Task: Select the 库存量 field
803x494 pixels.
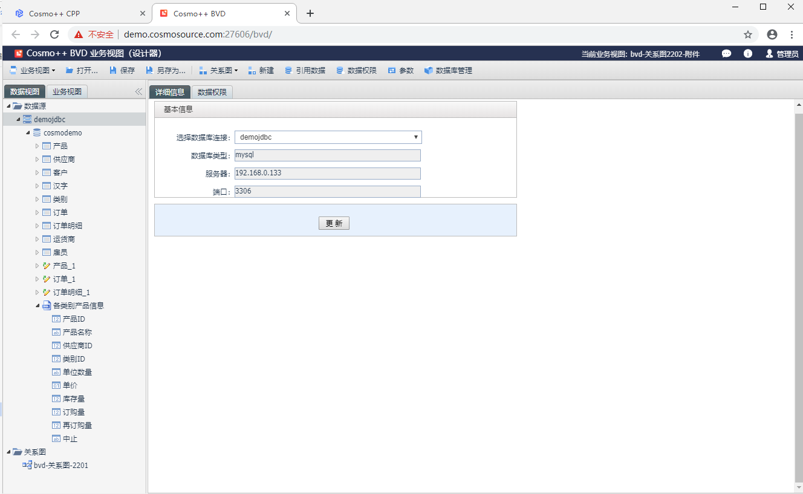Action: pos(74,398)
